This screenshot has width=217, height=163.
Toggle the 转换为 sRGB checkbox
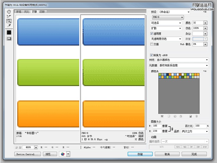click(152, 55)
